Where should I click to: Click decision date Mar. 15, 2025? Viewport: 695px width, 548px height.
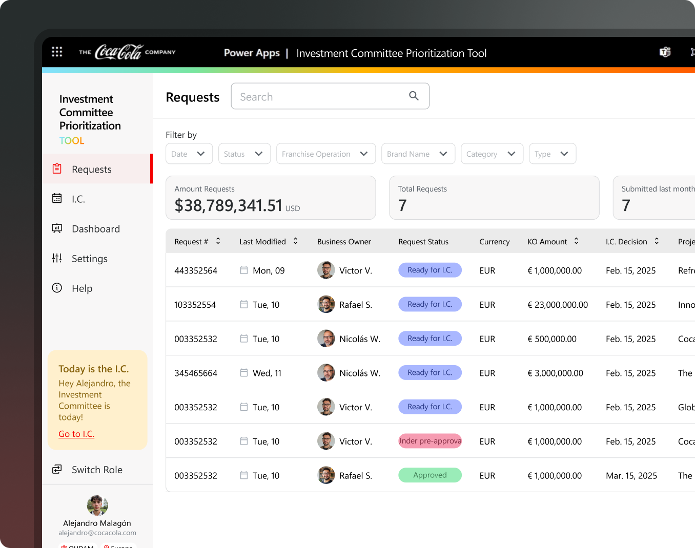click(x=631, y=476)
